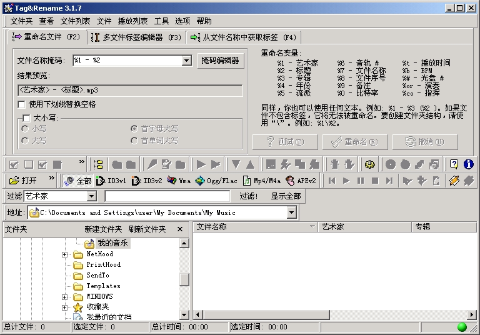The image size is (480, 335).
Task: Expand the WINDOWS folder node
Action: [x=64, y=297]
